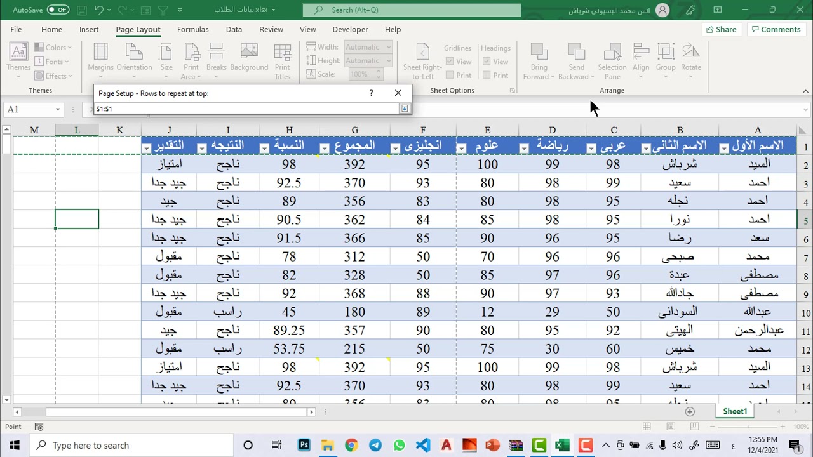The width and height of the screenshot is (813, 457).
Task: Toggle the Gridlines View checkbox
Action: pos(450,62)
